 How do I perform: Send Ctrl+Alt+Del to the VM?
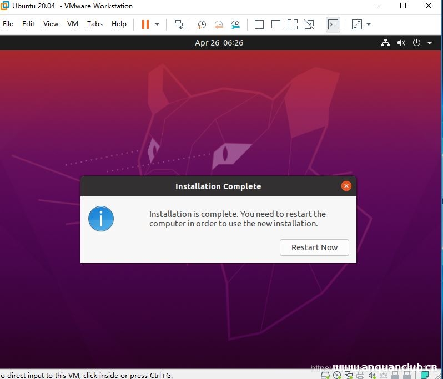(x=178, y=24)
